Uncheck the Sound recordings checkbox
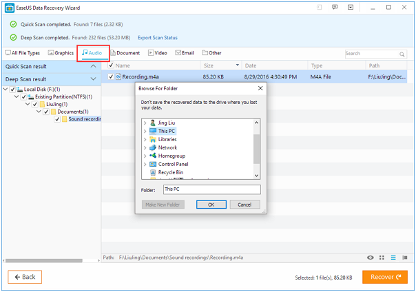The height and width of the screenshot is (292, 416). 57,119
